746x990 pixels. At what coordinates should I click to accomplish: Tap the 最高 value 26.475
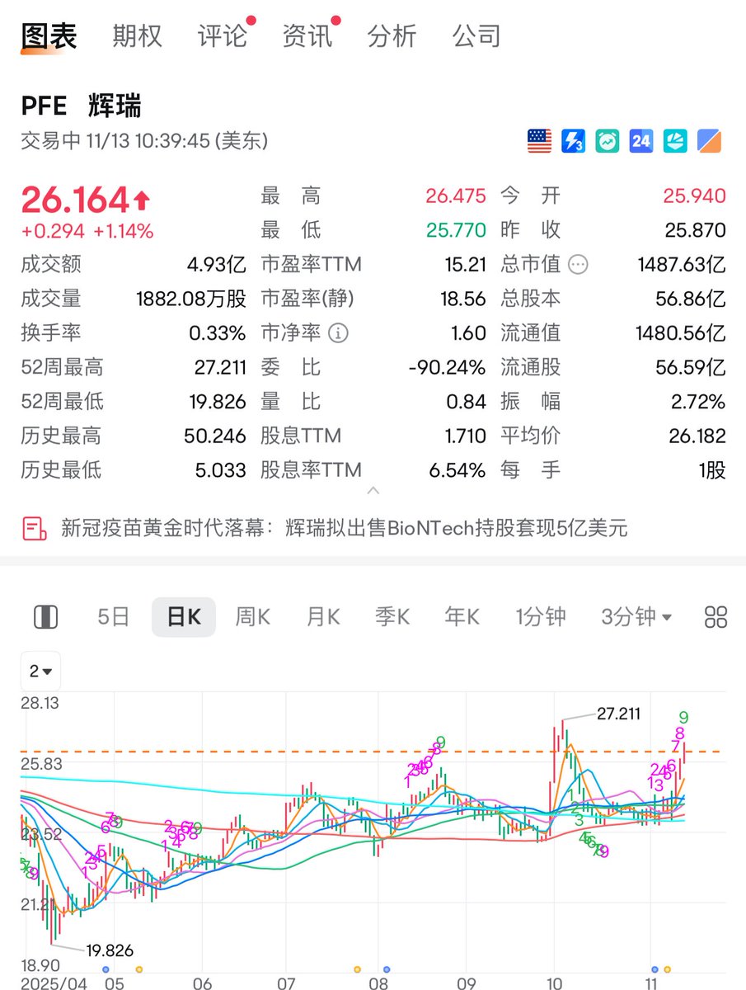pos(456,196)
